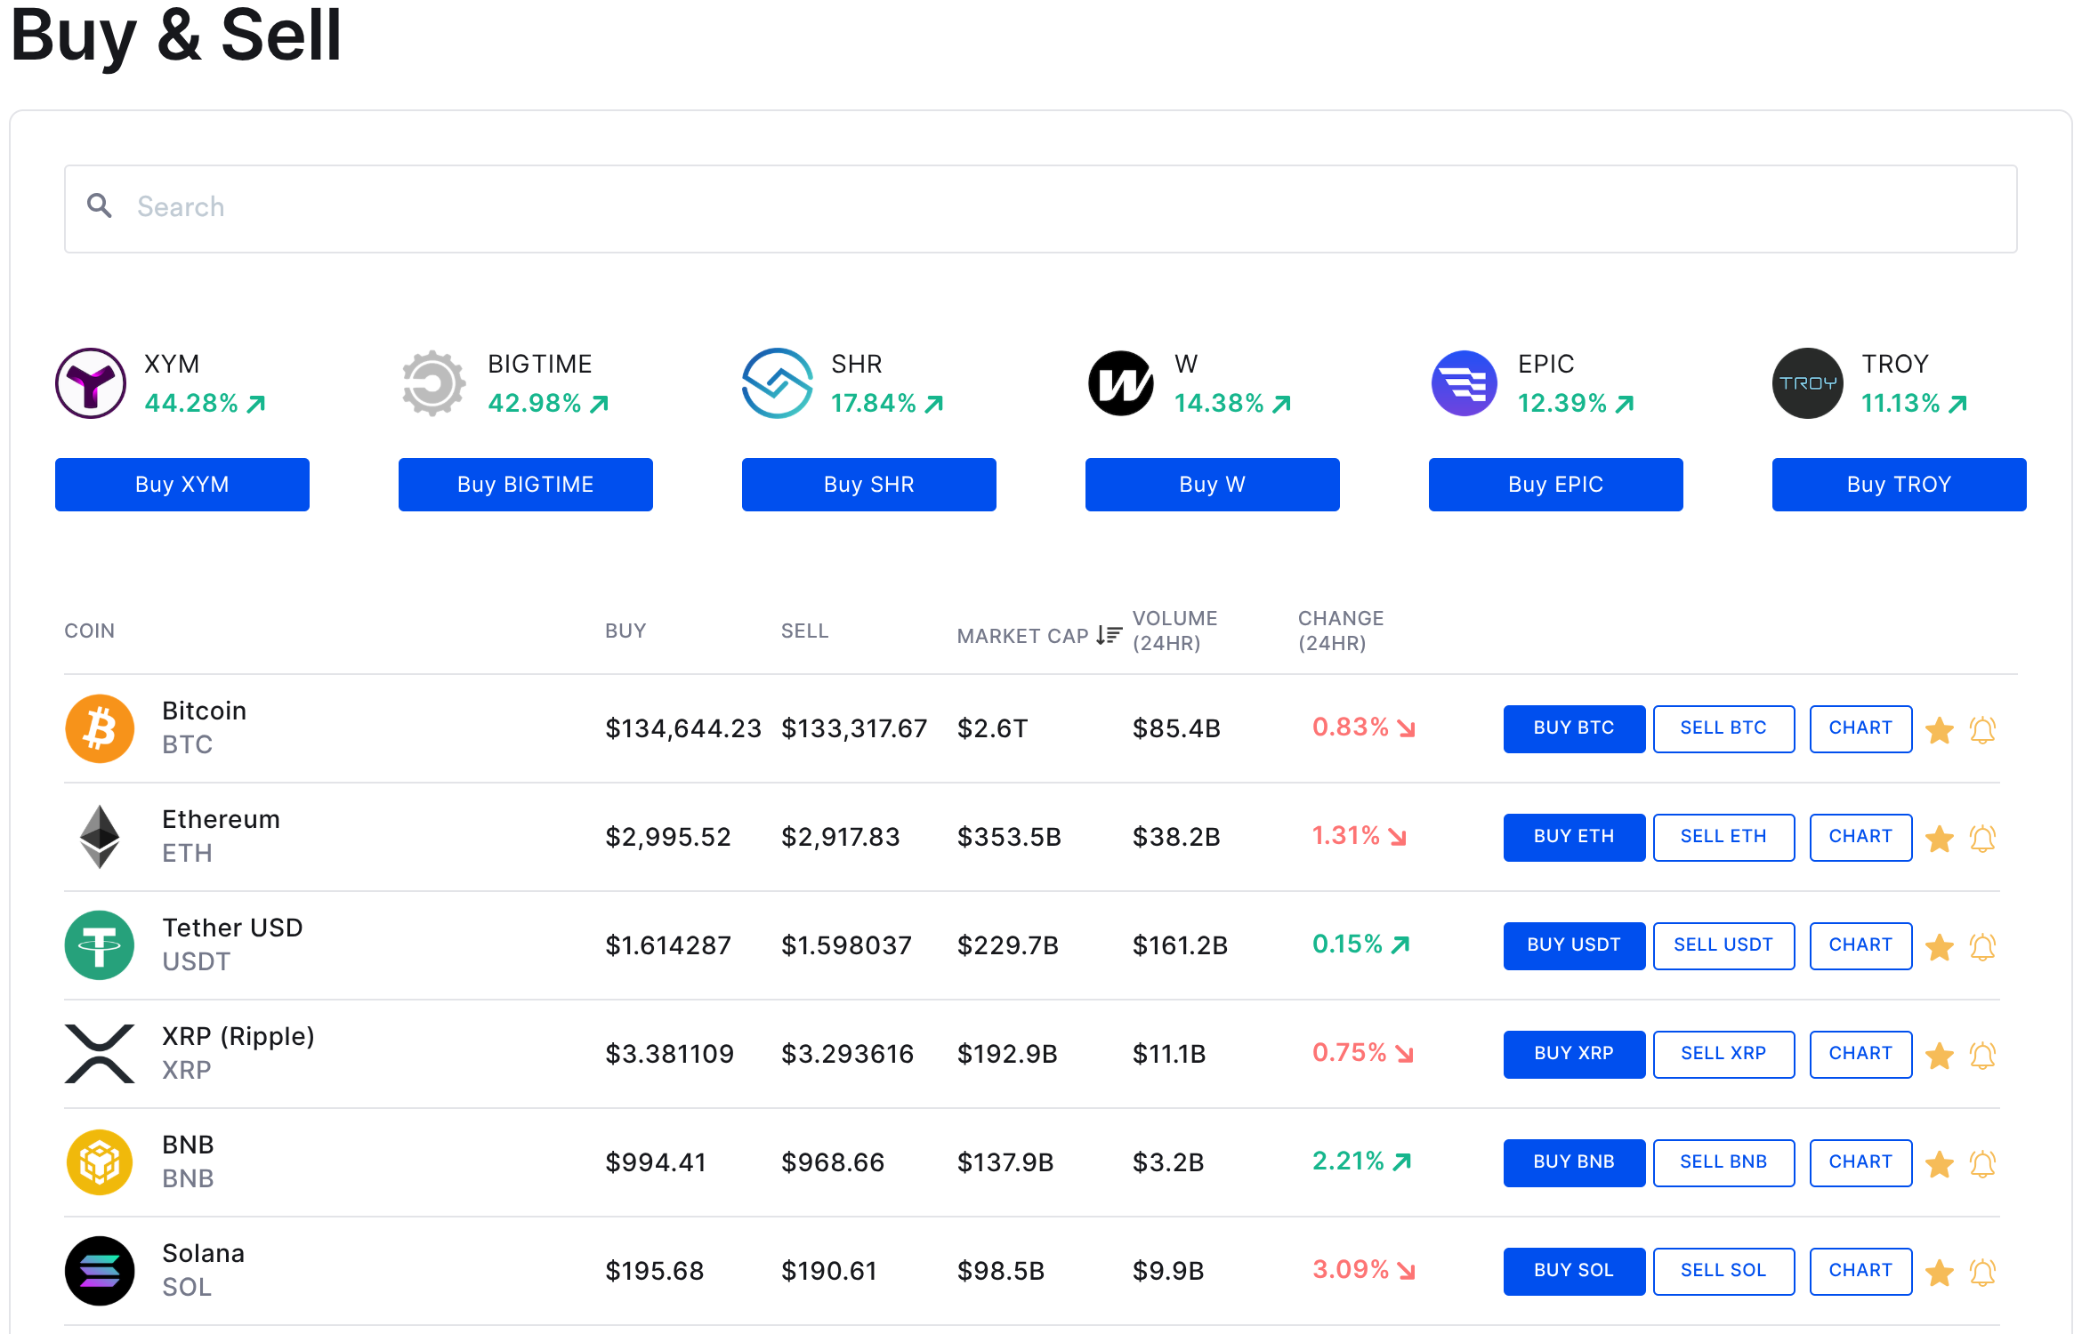
Task: Set price alert bell for Bitcoin
Action: point(1982,730)
